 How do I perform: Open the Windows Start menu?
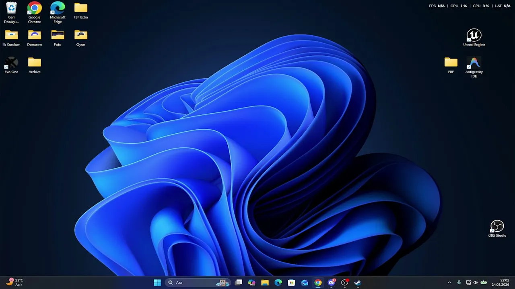click(157, 283)
